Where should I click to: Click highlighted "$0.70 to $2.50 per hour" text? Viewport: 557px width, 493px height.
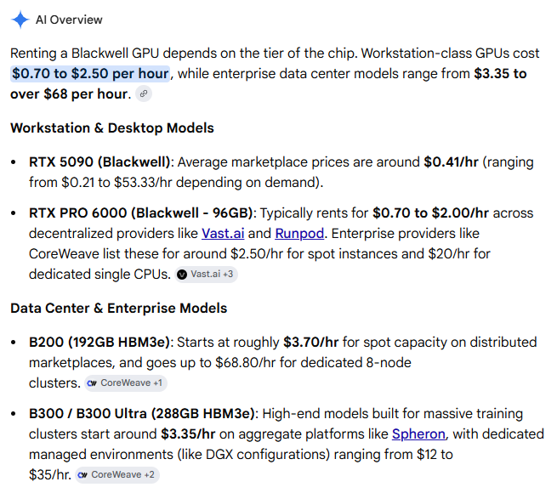point(90,74)
